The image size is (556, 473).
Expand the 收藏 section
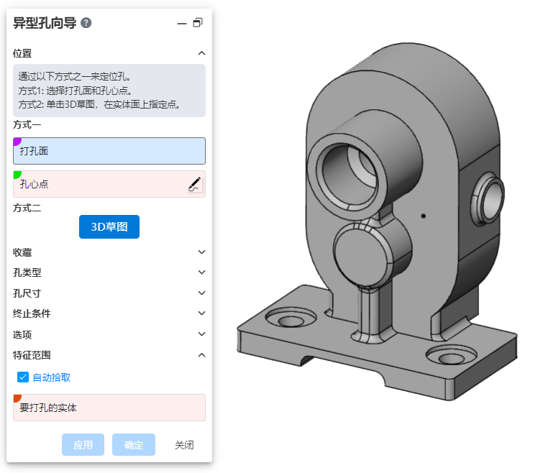point(201,252)
